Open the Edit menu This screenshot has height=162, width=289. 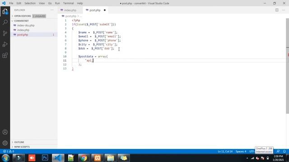(19, 3)
